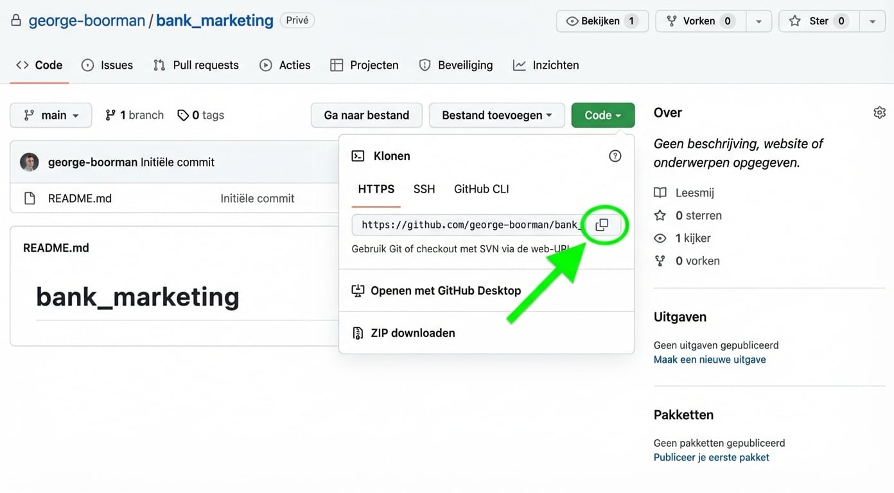Open the main branch selector
The width and height of the screenshot is (894, 493).
[x=51, y=115]
